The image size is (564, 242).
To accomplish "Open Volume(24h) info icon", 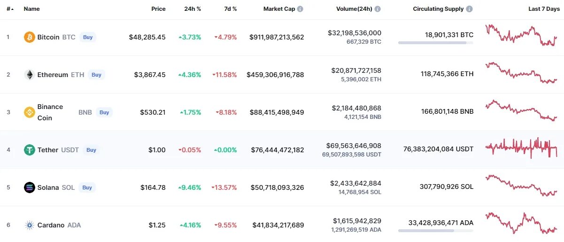I will point(378,9).
